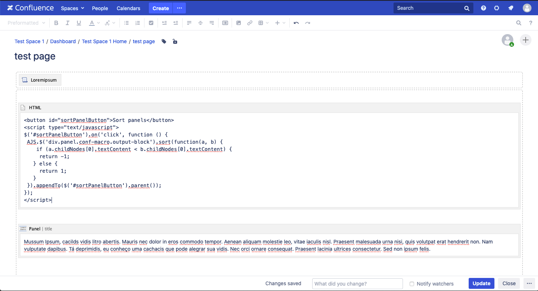The image size is (538, 291).
Task: Toggle the numbered list button
Action: [x=138, y=23]
